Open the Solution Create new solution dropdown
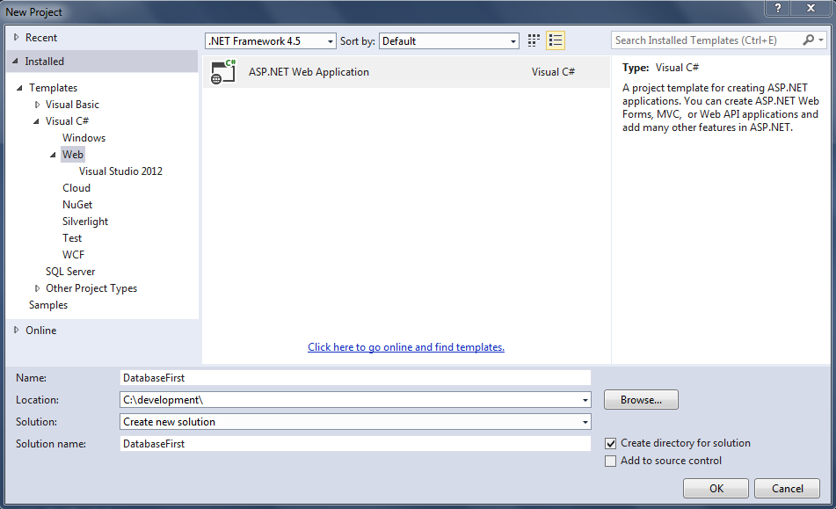Image resolution: width=836 pixels, height=509 pixels. (585, 422)
